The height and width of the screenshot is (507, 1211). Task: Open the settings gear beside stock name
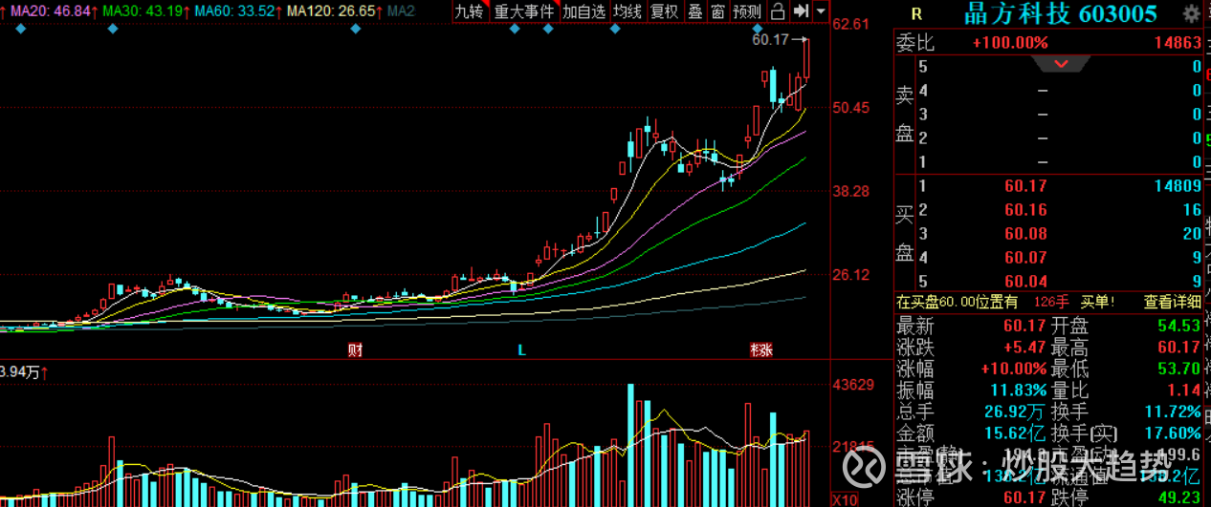[x=1191, y=13]
